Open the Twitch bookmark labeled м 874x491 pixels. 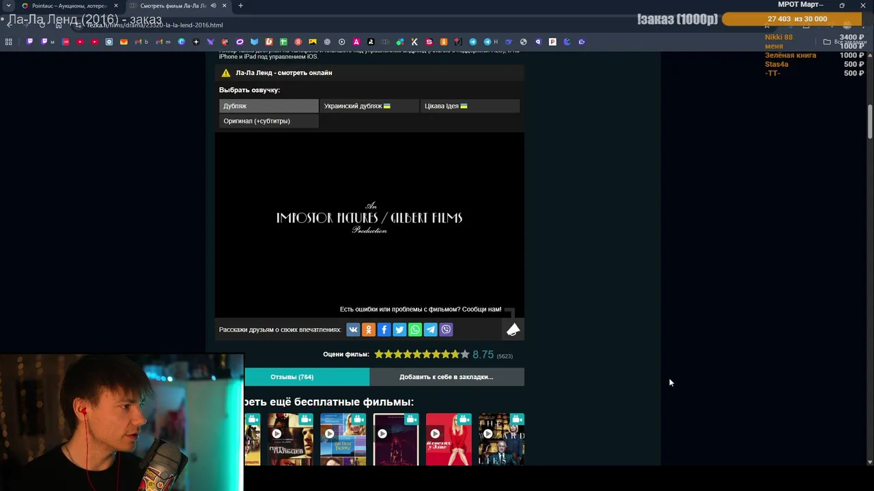tap(48, 42)
